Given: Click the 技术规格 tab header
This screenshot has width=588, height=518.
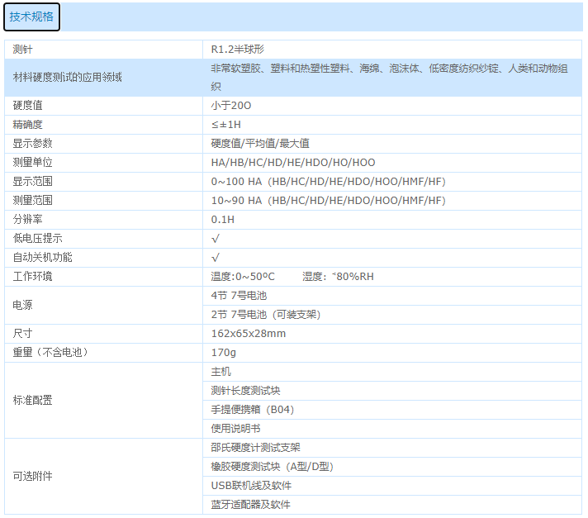Looking at the screenshot, I should click(x=31, y=17).
